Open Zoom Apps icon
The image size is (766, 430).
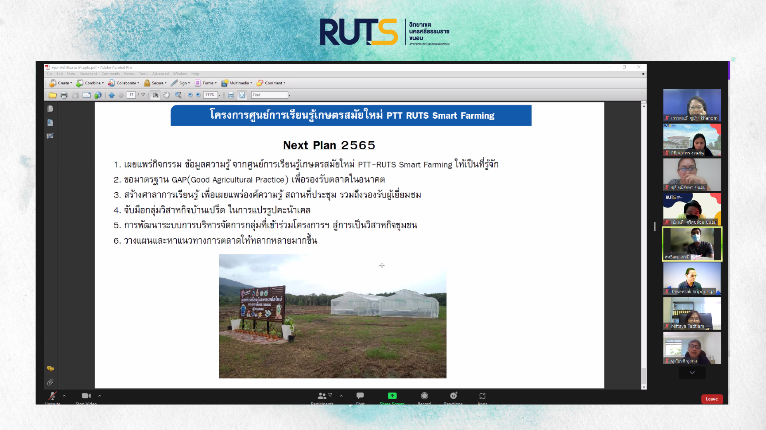click(x=482, y=397)
